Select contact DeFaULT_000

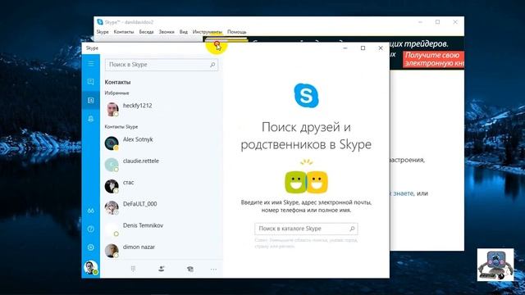[x=162, y=207]
